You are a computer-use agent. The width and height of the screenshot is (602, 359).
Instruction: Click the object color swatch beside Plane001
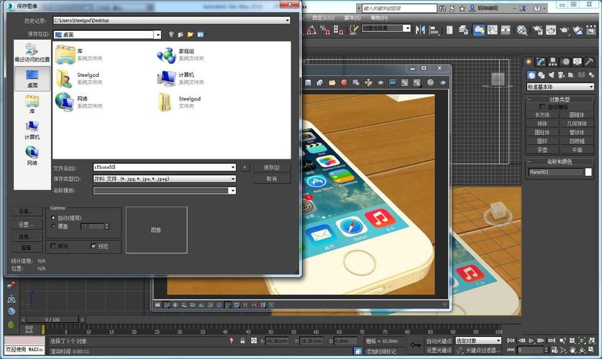[x=588, y=172]
